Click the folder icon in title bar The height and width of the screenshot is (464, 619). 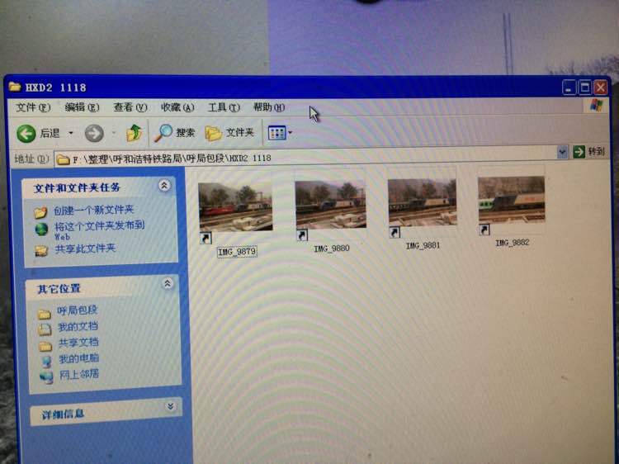click(15, 87)
